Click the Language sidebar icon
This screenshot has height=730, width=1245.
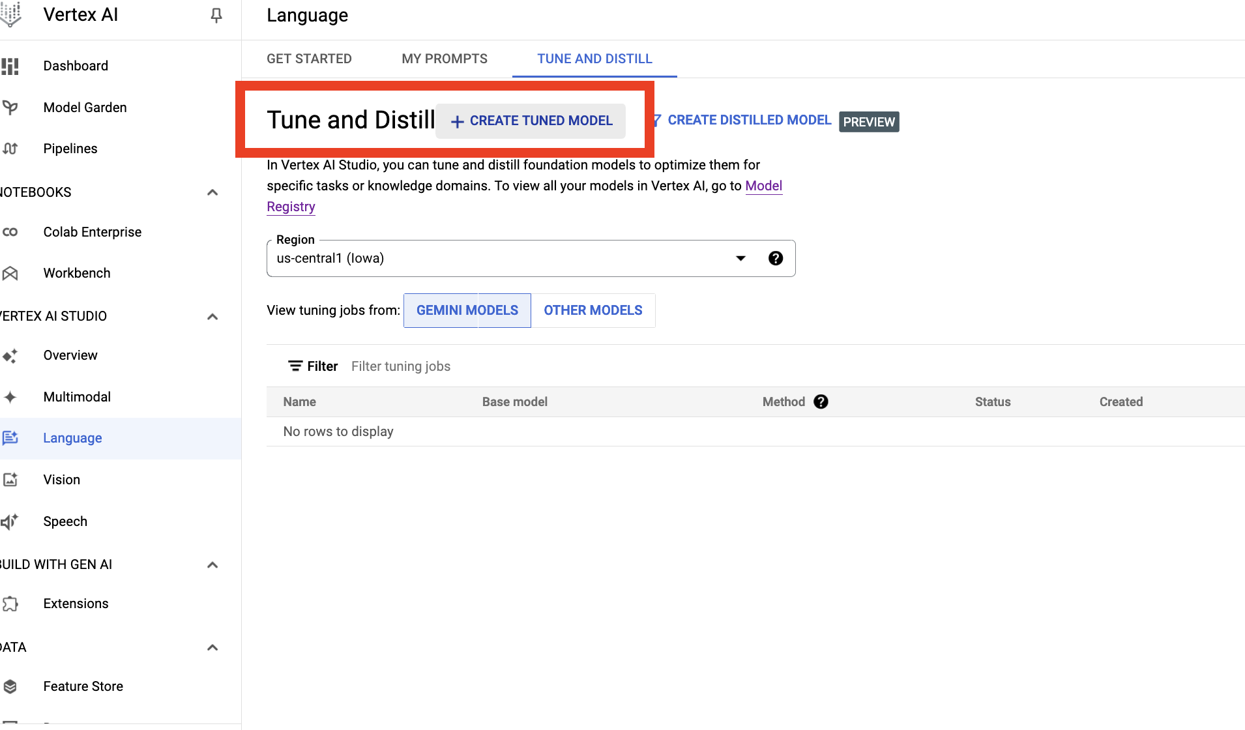pos(10,438)
